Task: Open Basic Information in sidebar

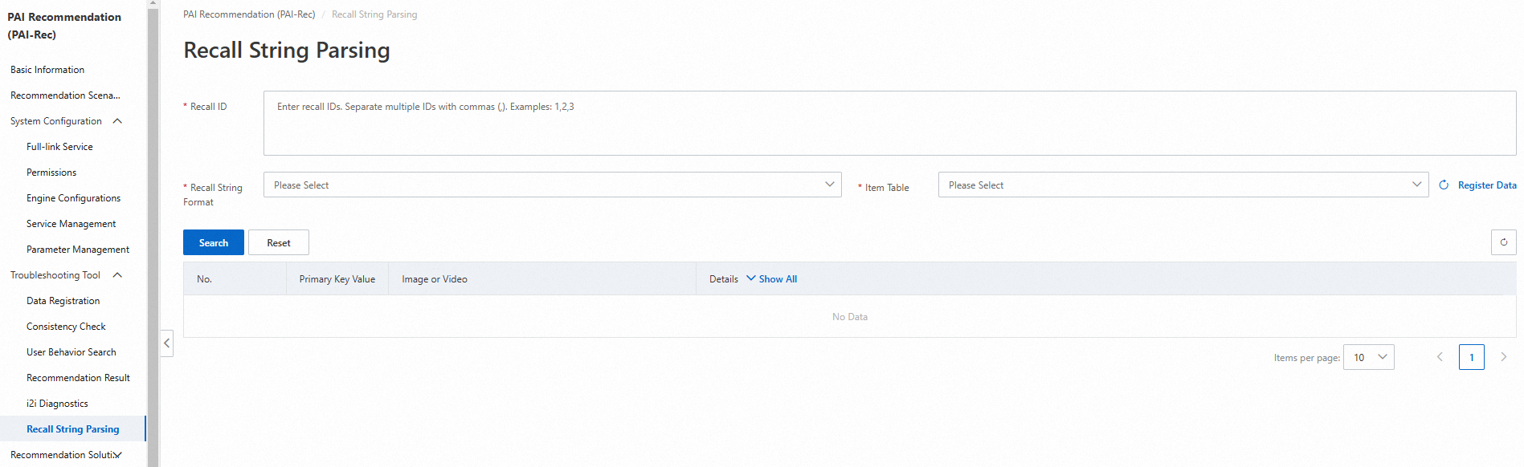Action: (x=47, y=70)
